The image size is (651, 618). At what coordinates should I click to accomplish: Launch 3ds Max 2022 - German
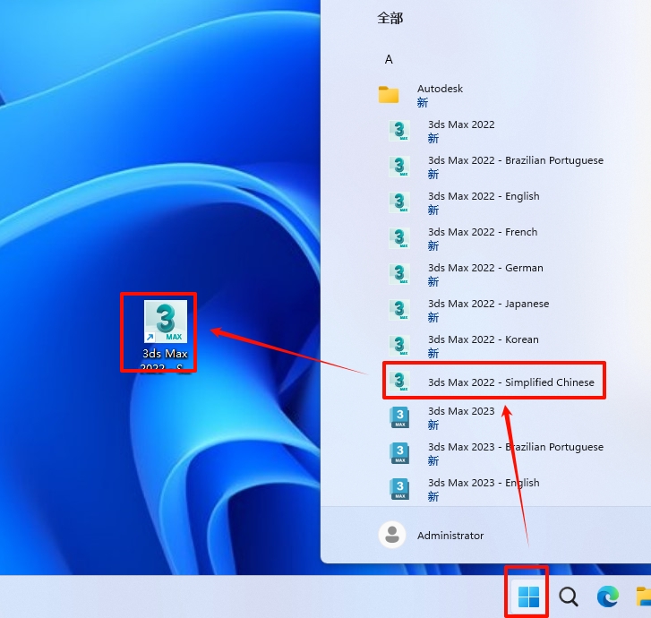point(484,268)
